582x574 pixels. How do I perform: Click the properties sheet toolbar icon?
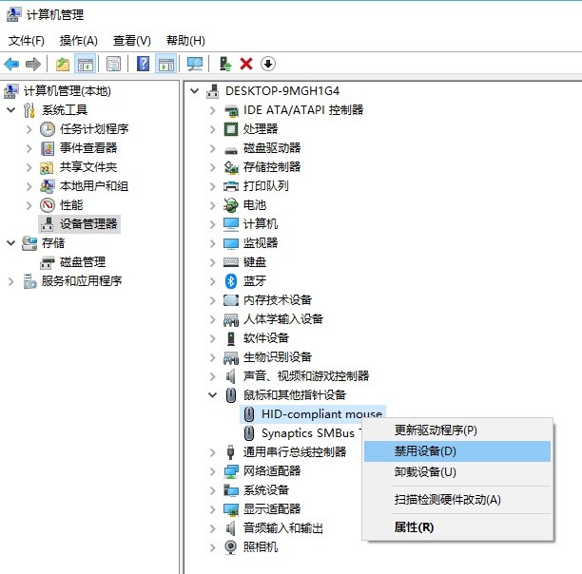[x=113, y=65]
